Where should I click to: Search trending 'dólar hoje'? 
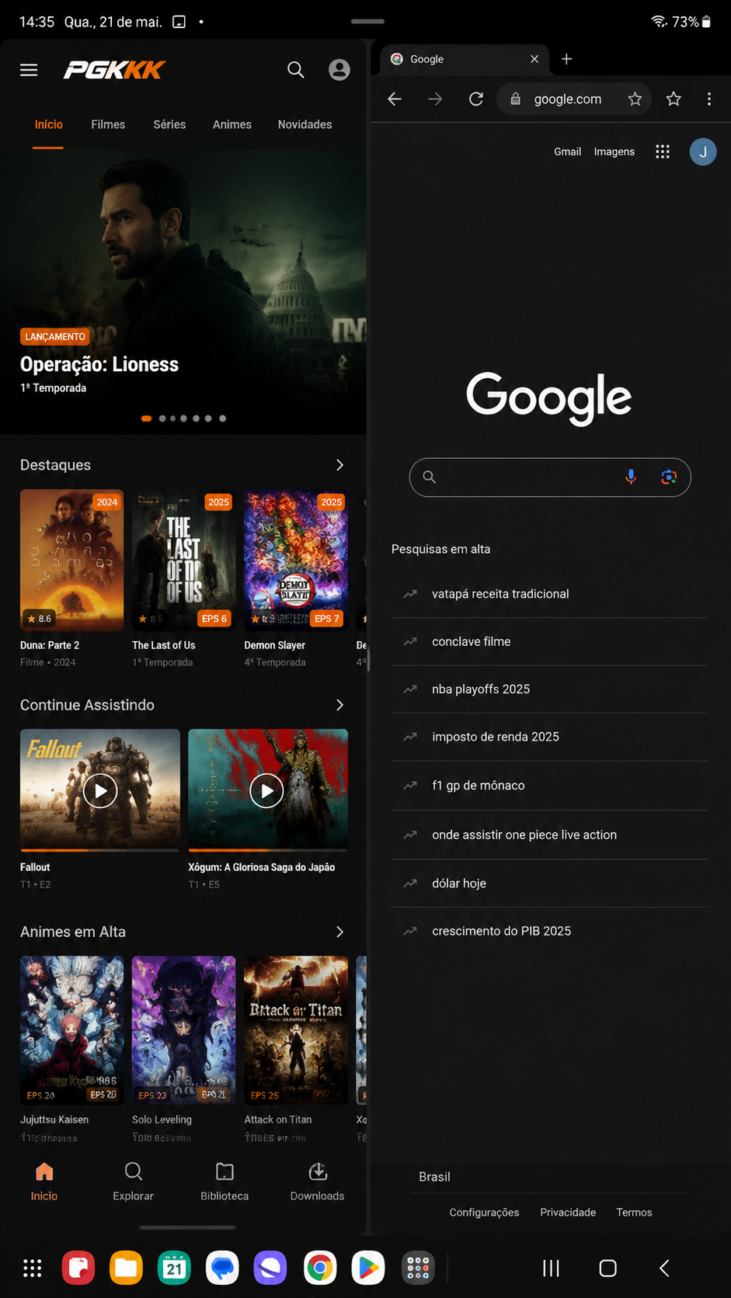[550, 883]
